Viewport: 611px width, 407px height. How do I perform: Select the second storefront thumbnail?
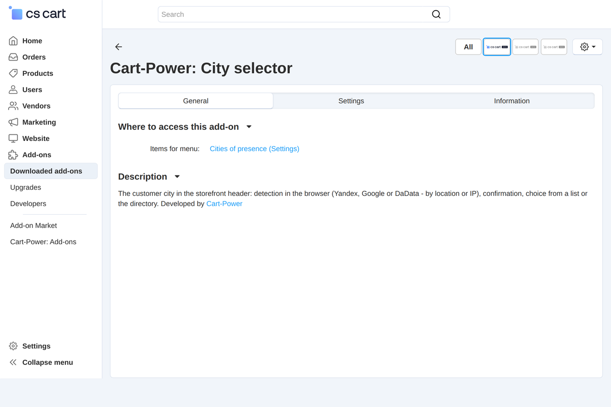[x=525, y=47]
